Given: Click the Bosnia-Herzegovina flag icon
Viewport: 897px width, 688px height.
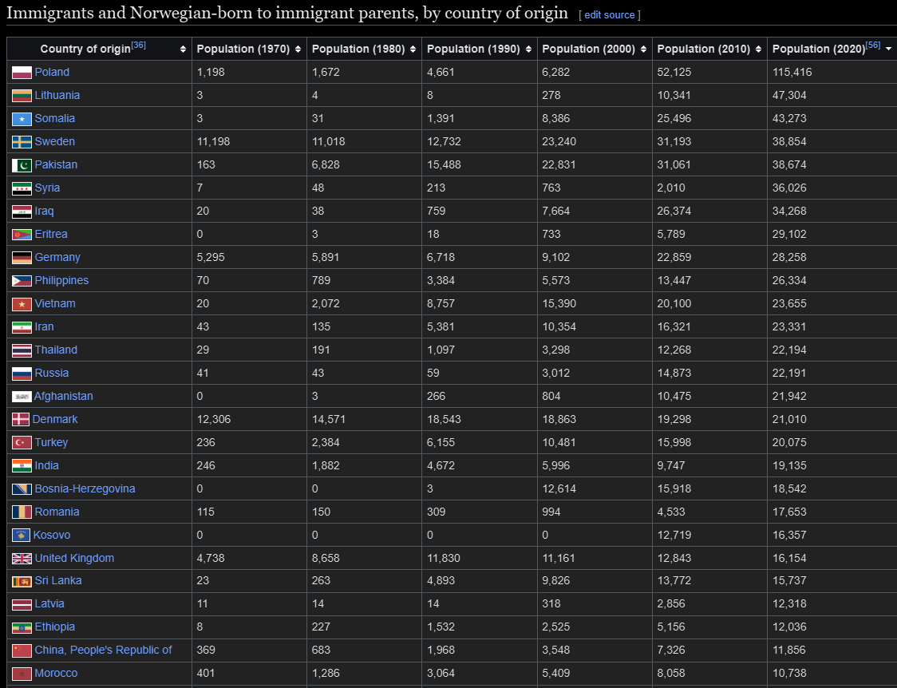Looking at the screenshot, I should tap(22, 489).
